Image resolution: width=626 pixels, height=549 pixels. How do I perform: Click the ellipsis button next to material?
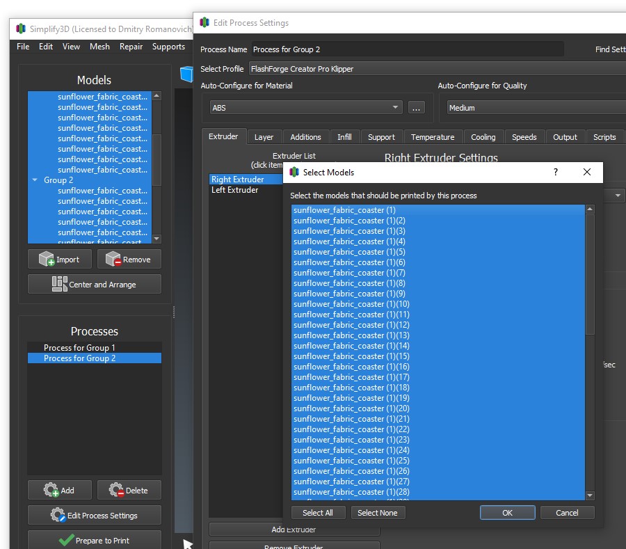417,107
